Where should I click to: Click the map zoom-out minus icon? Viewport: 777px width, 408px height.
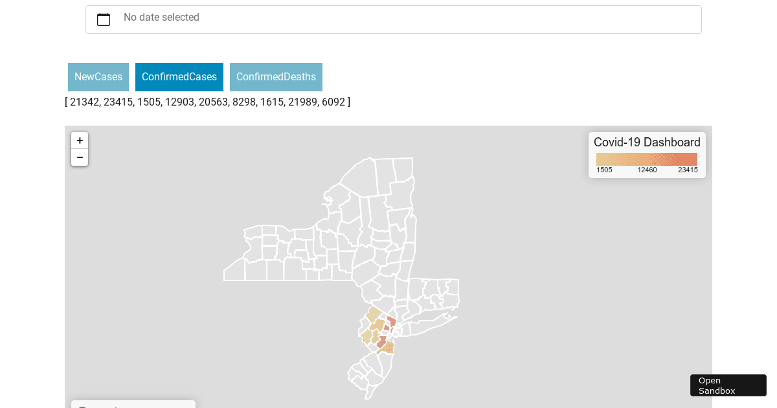tap(80, 157)
